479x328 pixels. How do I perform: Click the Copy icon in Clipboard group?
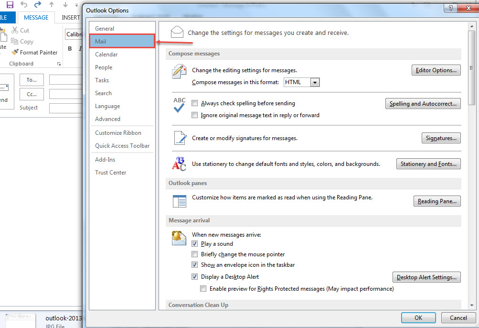pyautogui.click(x=14, y=41)
